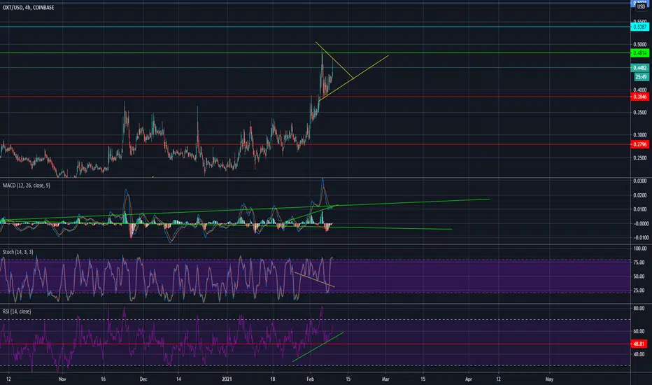Click the 80.00 RSI scale value
Image resolution: width=652 pixels, height=385 pixels.
[x=639, y=309]
